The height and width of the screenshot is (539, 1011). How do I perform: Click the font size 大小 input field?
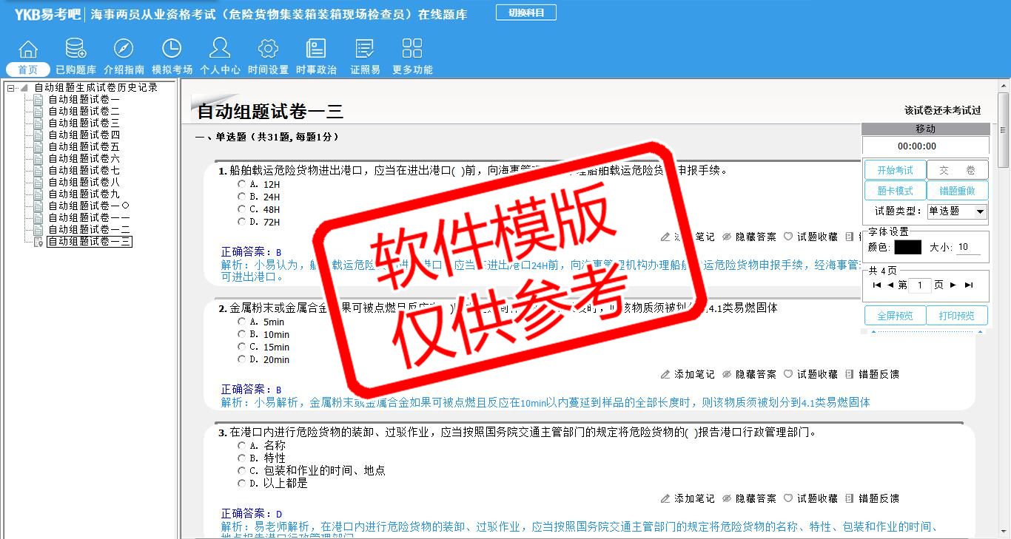(x=969, y=248)
